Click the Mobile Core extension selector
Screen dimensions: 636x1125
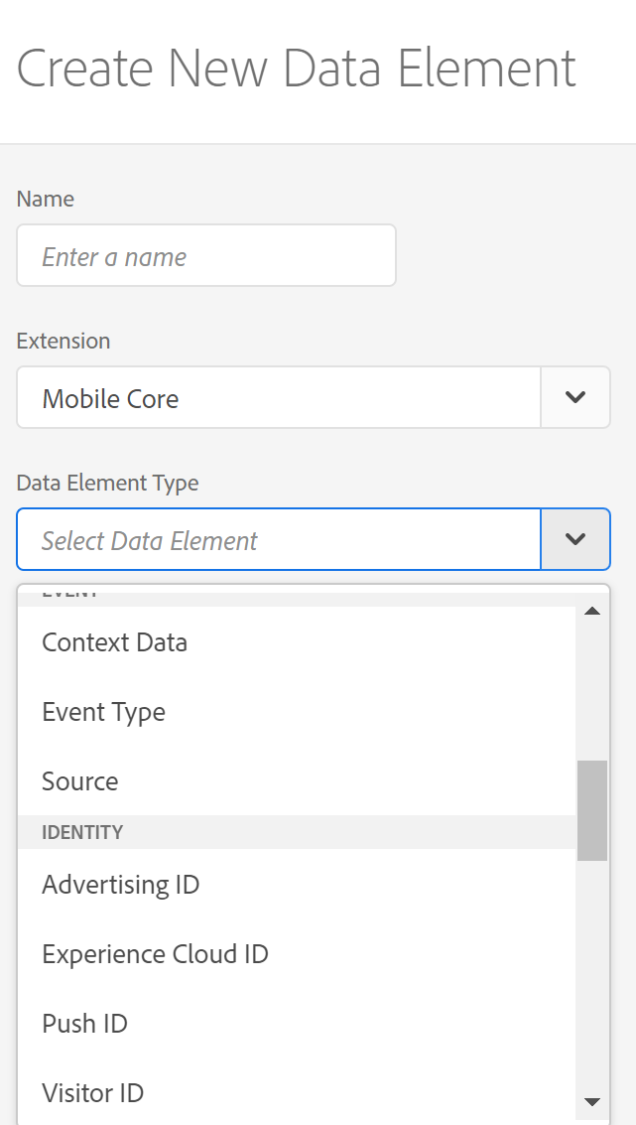(278, 397)
